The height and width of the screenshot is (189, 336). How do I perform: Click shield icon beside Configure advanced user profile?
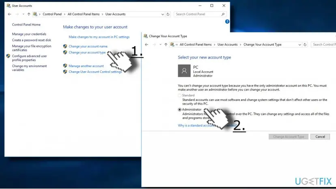(x=8, y=56)
